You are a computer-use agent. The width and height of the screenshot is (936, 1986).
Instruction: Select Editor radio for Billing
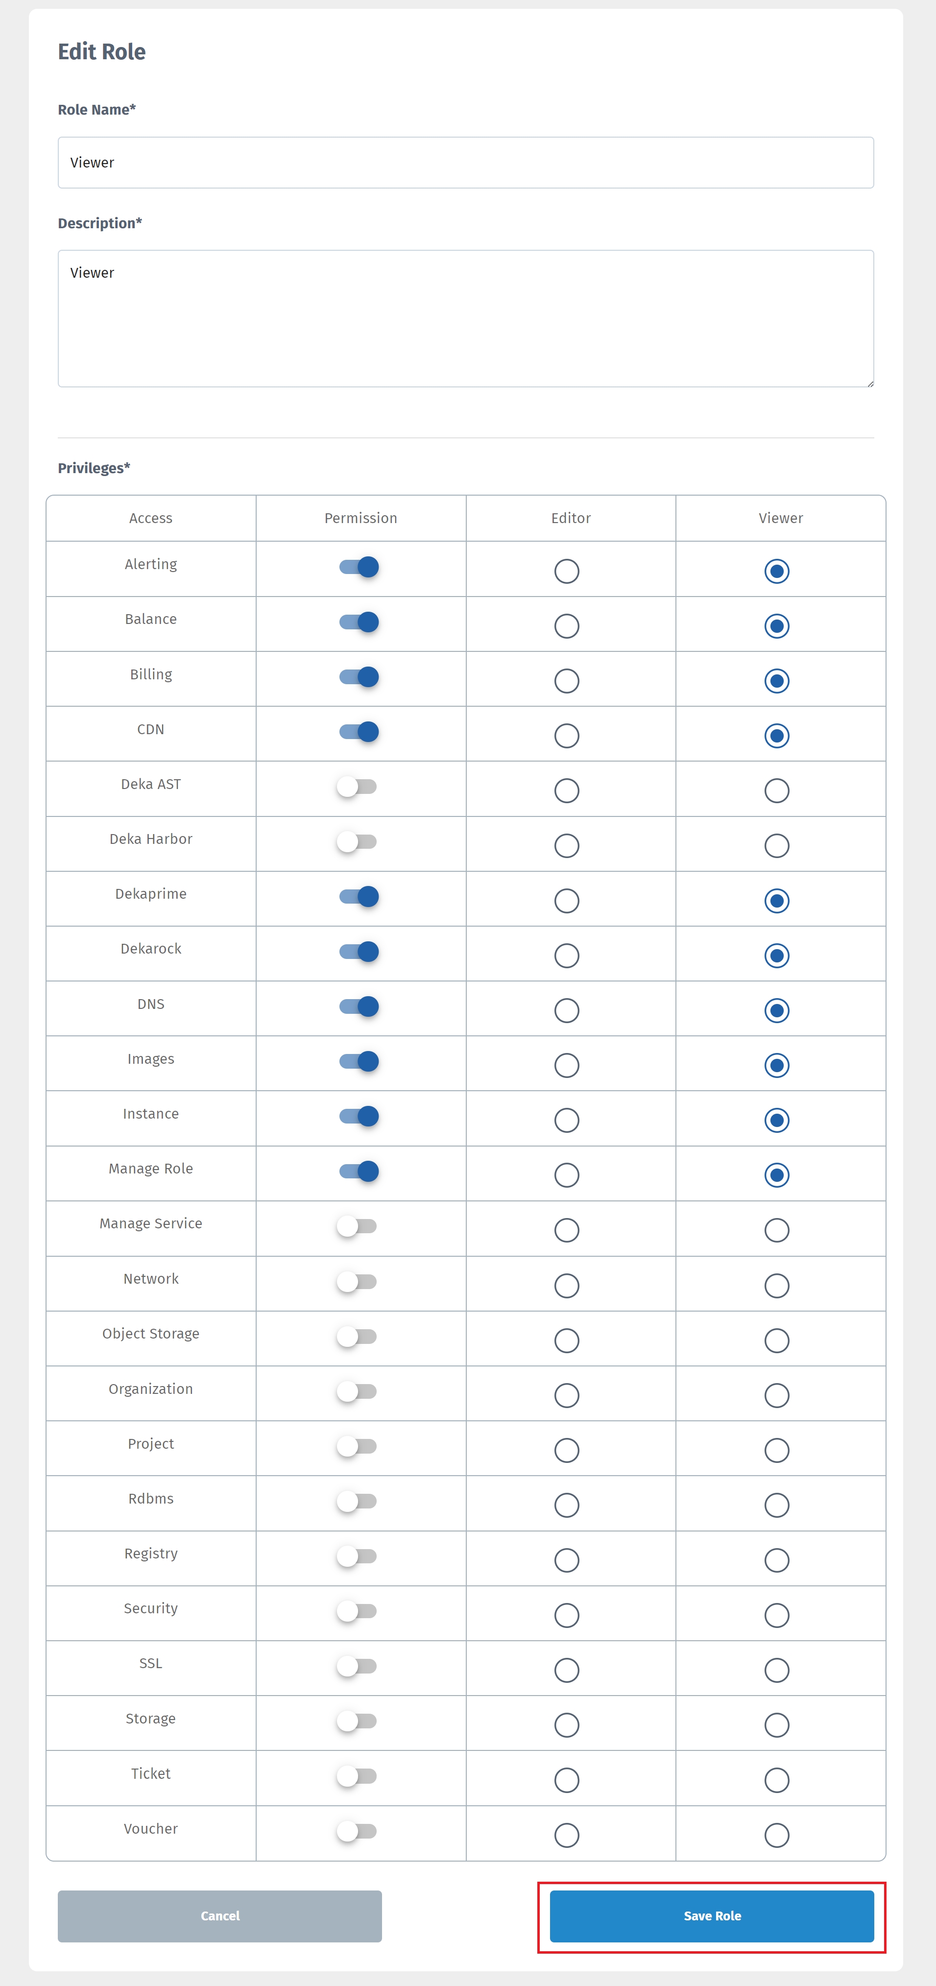567,681
